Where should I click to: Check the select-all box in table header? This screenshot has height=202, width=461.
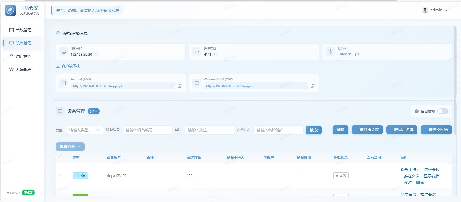click(61, 157)
